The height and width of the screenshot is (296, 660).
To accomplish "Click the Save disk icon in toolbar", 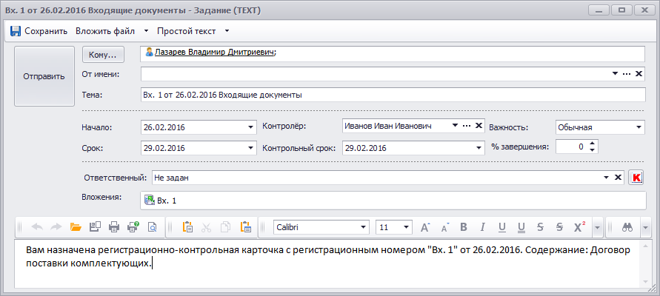I will coord(15,31).
